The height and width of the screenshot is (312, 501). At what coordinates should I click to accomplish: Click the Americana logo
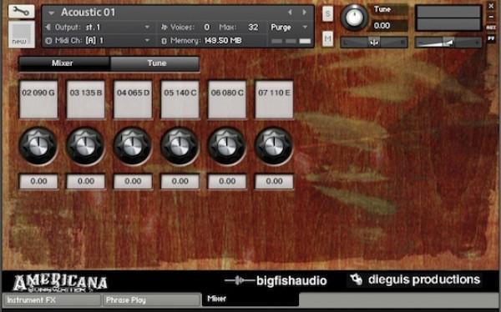(x=60, y=283)
